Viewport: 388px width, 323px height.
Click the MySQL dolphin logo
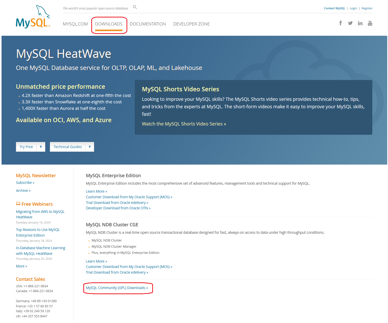click(x=33, y=17)
